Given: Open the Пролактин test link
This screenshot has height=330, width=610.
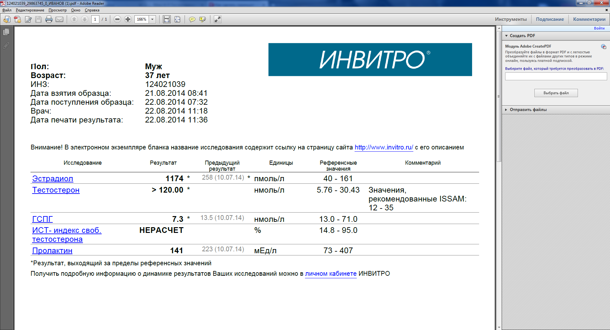Looking at the screenshot, I should click(x=52, y=251).
